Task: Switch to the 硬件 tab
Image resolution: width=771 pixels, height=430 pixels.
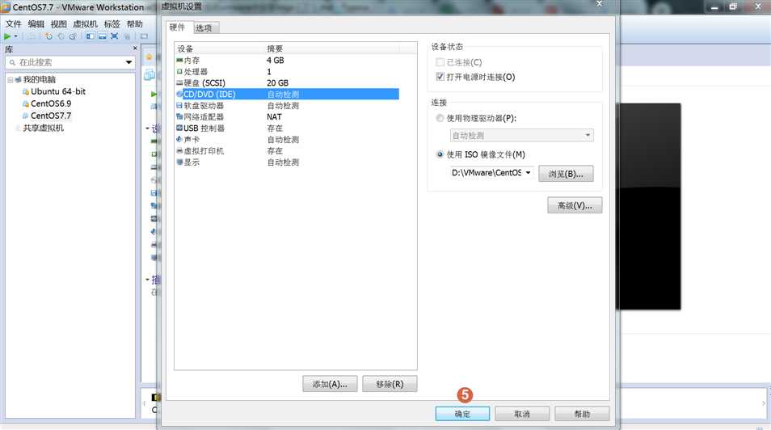Action: click(177, 27)
